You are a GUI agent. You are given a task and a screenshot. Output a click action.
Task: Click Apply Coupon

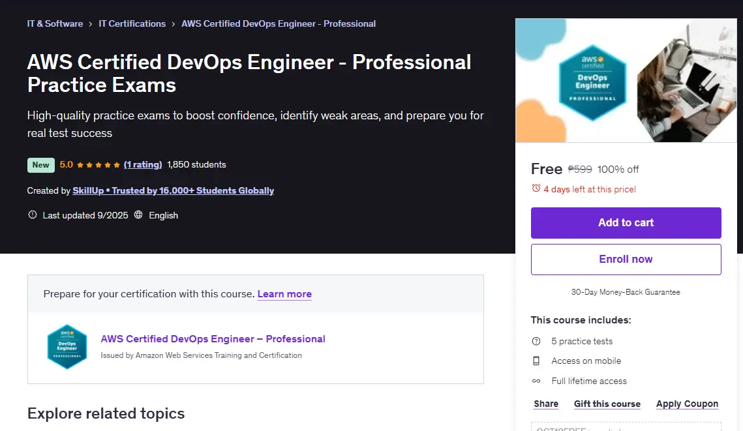tap(687, 404)
